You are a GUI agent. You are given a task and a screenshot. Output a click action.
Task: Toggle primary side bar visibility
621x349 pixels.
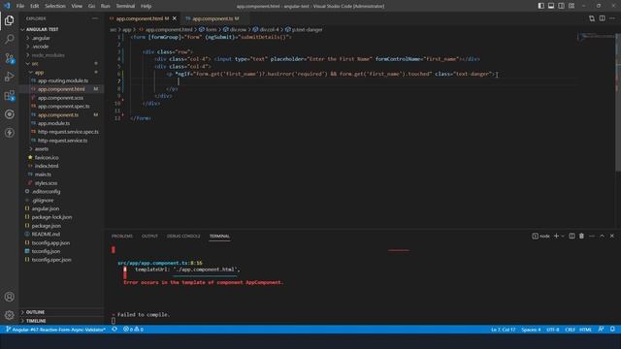tap(541, 6)
